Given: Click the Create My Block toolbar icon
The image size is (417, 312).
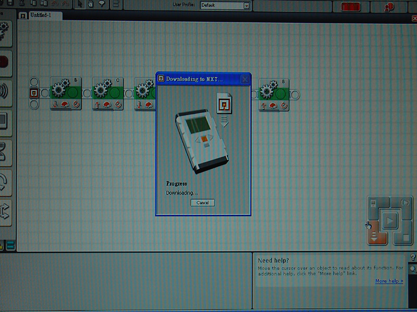Looking at the screenshot, I should [116, 4].
